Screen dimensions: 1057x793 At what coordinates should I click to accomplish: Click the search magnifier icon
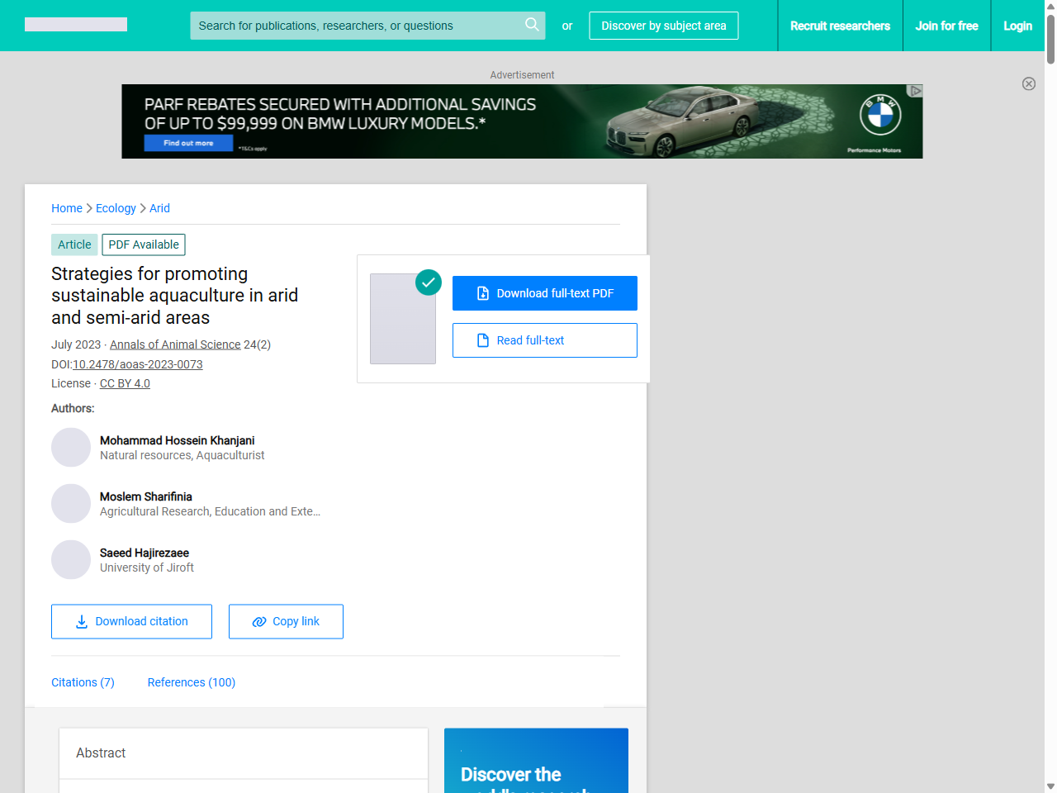pos(532,26)
